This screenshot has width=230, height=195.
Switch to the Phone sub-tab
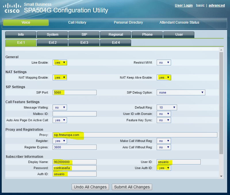point(147,35)
